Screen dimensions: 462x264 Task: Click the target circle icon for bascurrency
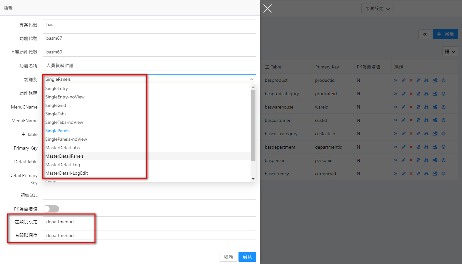tap(443, 174)
